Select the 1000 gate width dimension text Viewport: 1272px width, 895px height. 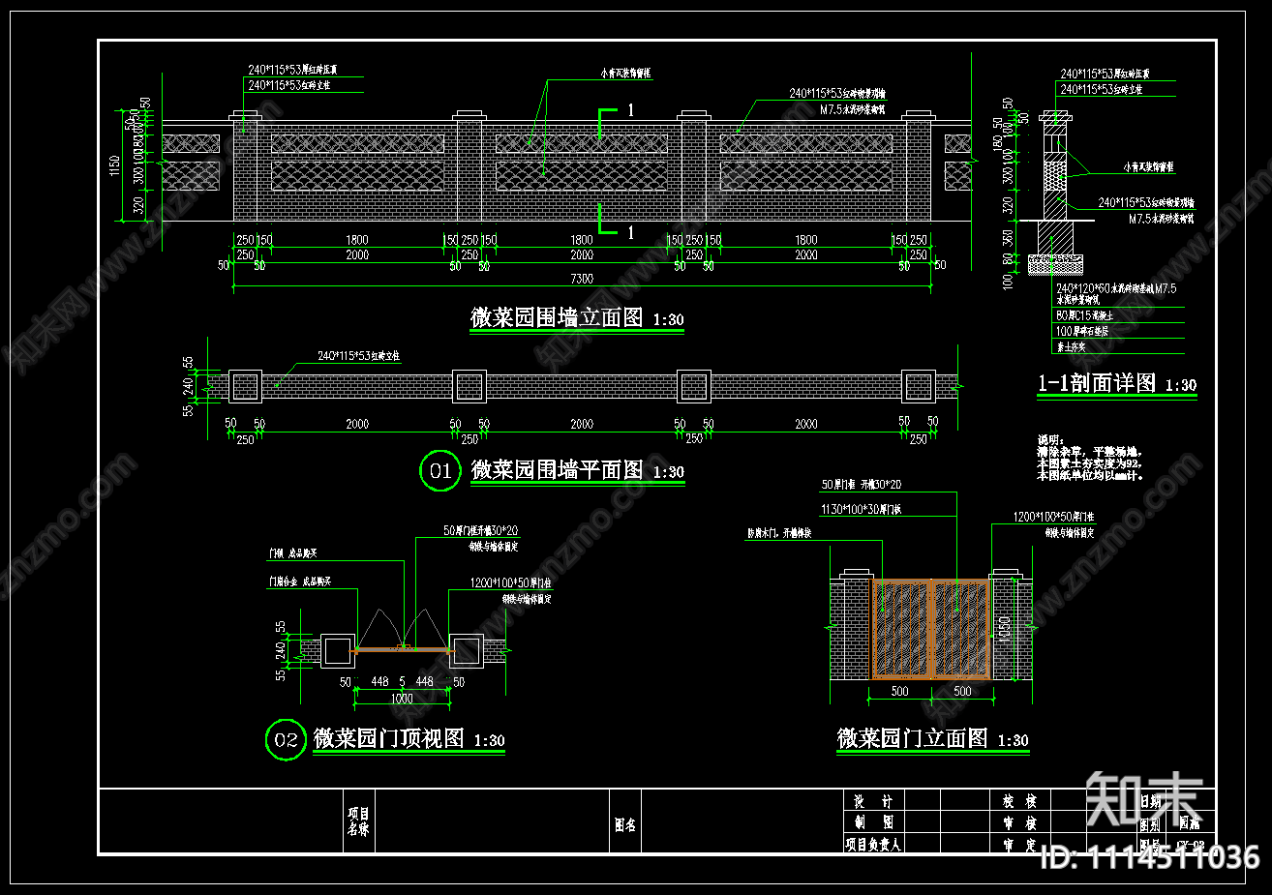tap(402, 699)
